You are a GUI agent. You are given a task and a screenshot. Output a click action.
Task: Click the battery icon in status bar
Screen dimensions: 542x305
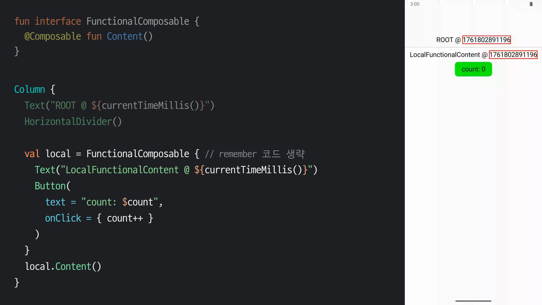pyautogui.click(x=531, y=4)
